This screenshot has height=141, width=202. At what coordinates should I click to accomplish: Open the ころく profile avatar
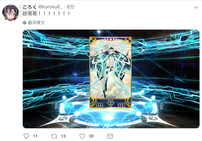tap(11, 13)
